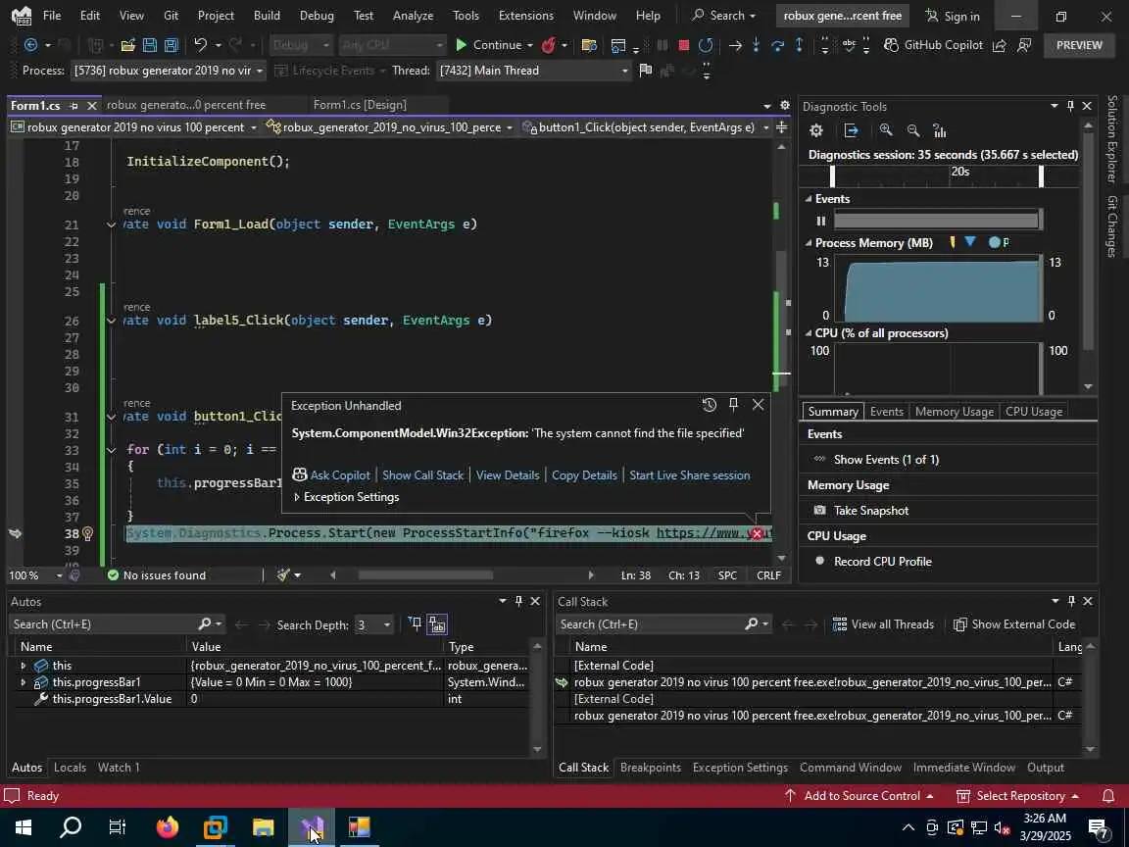Step Into the next statement
This screenshot has width=1129, height=847.
pos(756,45)
